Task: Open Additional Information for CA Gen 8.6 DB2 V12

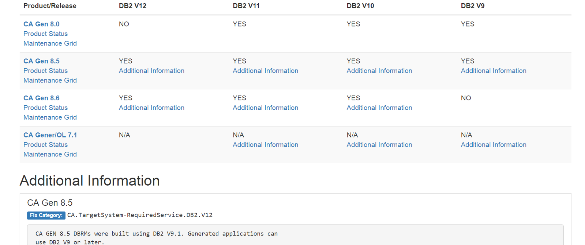Action: 151,108
